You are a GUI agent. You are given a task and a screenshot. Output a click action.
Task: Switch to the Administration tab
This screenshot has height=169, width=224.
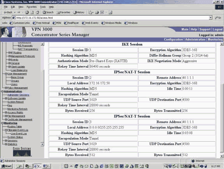tap(195, 40)
